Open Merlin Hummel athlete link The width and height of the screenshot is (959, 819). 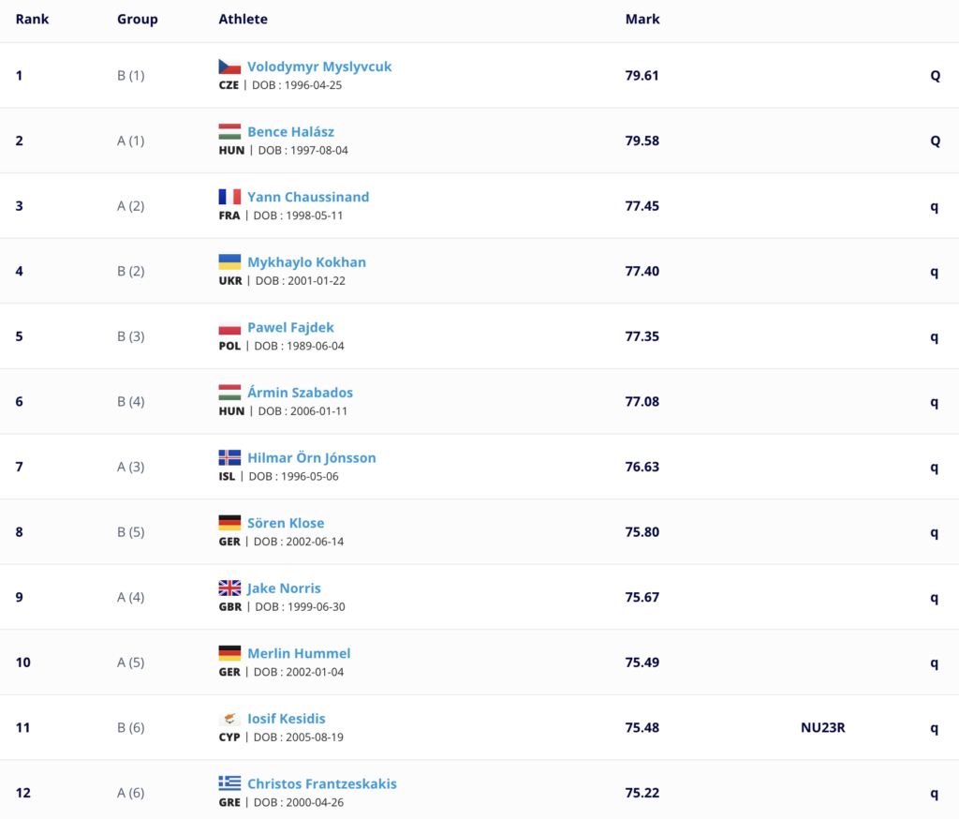click(x=299, y=653)
